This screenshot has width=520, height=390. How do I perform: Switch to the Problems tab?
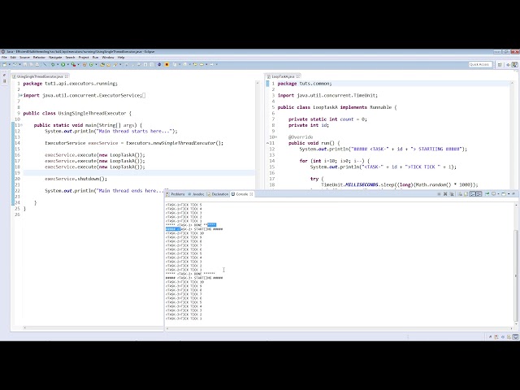[175, 194]
